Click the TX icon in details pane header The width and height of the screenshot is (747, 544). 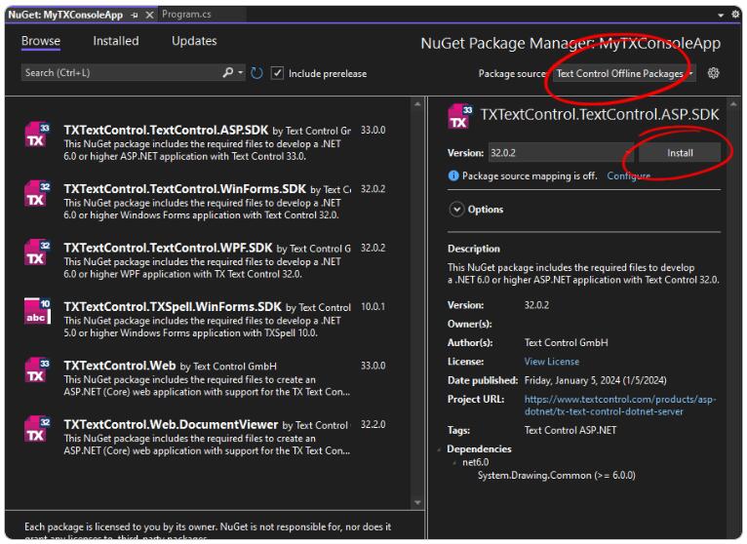point(460,117)
